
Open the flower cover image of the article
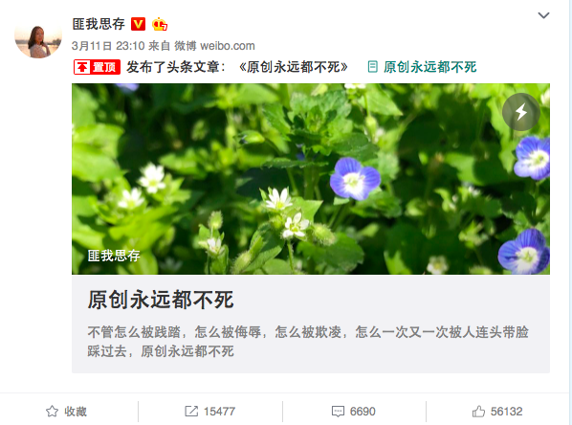pyautogui.click(x=311, y=179)
